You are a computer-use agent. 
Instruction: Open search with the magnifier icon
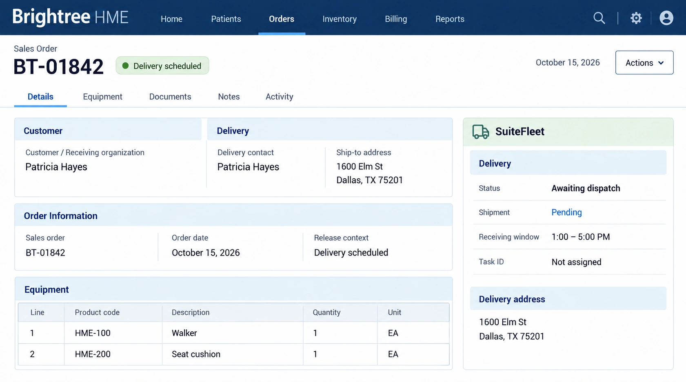pos(599,18)
